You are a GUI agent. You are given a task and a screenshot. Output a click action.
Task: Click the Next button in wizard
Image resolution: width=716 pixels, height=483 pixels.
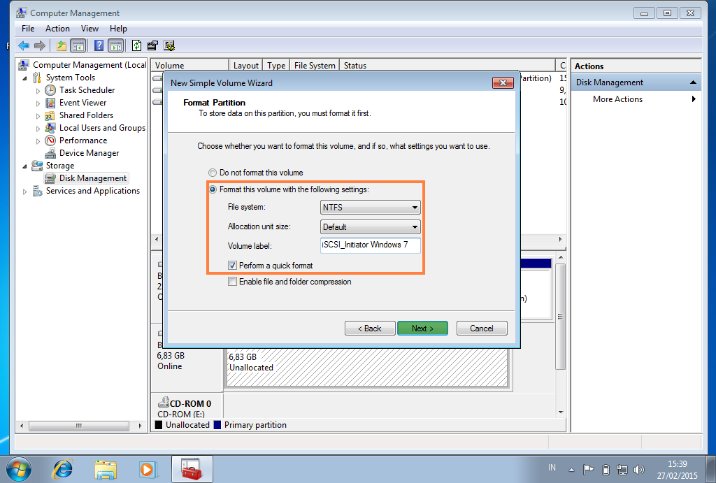[x=422, y=329]
